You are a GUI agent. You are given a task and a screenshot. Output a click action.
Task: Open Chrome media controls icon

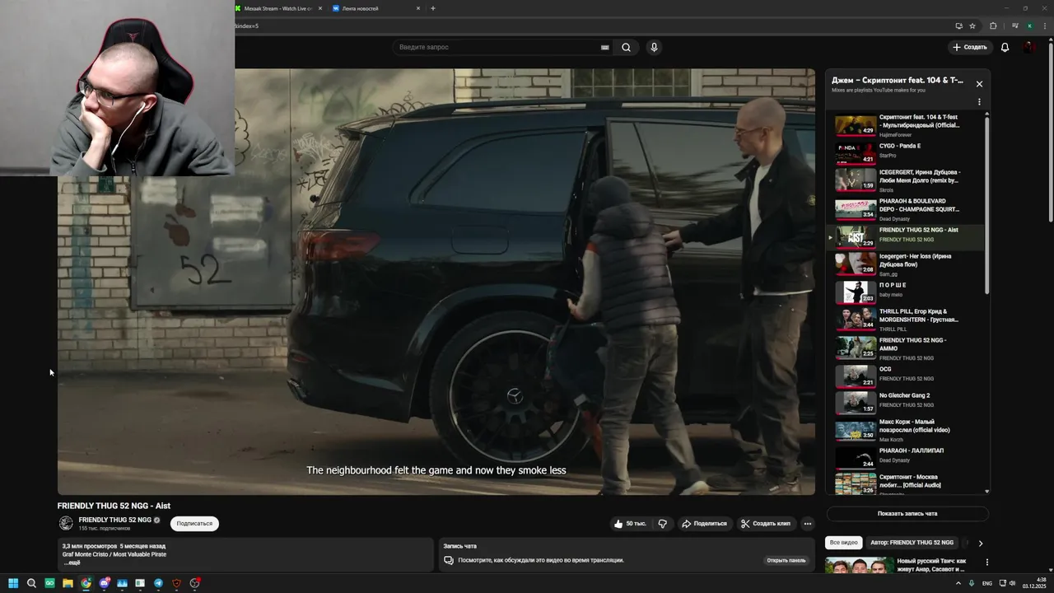click(1014, 26)
